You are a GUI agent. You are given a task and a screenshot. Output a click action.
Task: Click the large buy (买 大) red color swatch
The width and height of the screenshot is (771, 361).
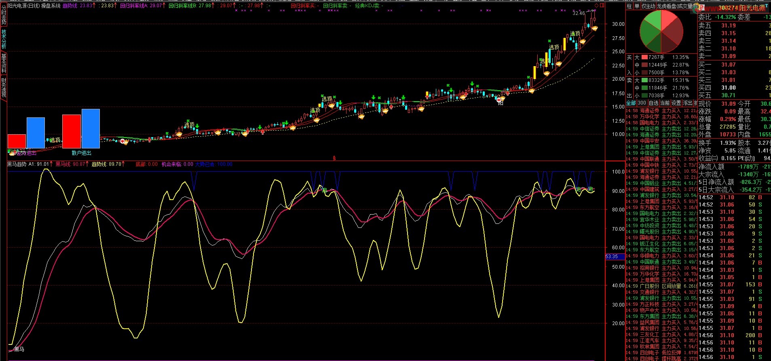644,57
